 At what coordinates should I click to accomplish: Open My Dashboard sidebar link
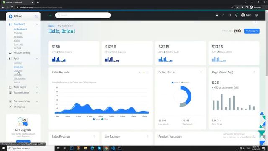[20, 29]
